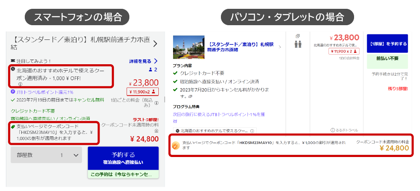Click coupon badge icon beside 北海道のおすすめホテル smartphone text

13,69
